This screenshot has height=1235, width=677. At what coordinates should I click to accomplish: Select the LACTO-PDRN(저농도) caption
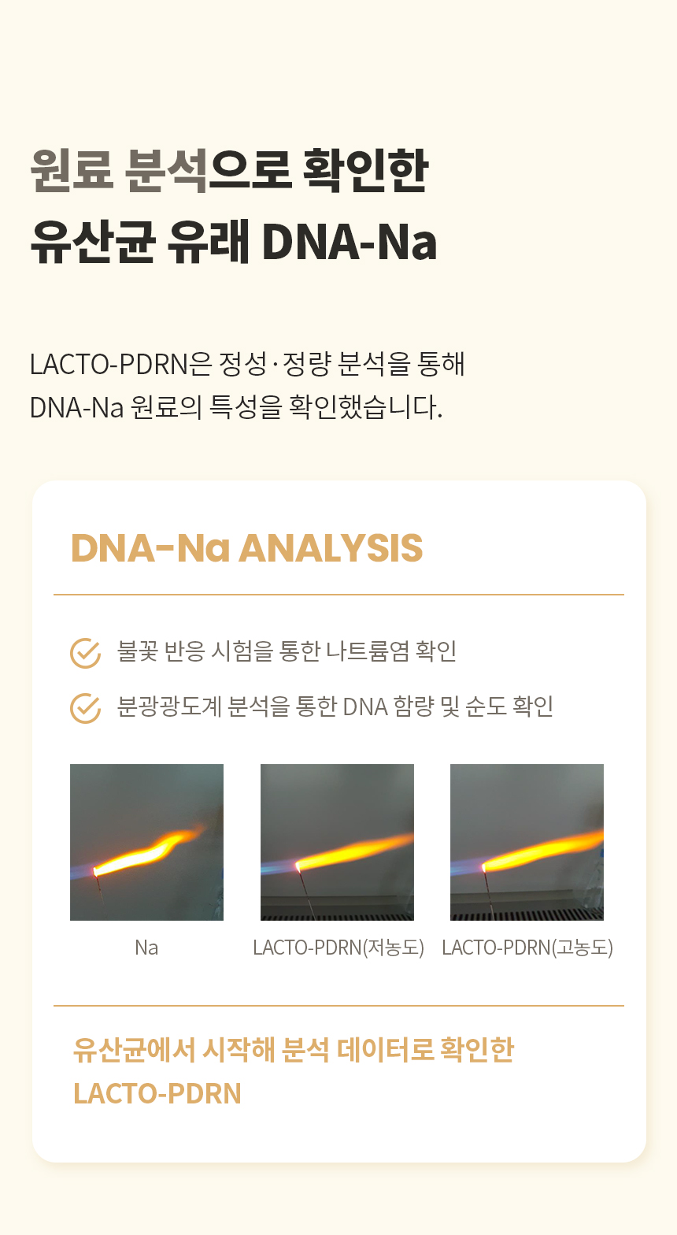pos(338,948)
